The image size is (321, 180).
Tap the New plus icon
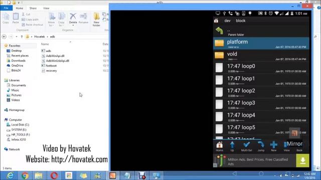[x=274, y=146]
